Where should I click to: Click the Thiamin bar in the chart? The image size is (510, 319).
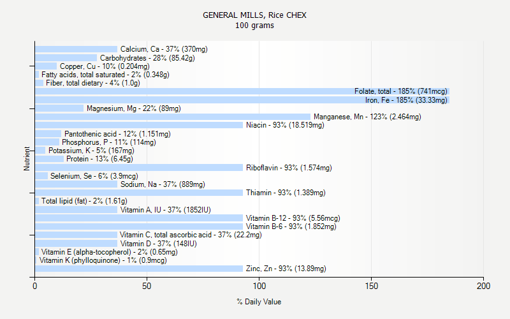pos(139,193)
